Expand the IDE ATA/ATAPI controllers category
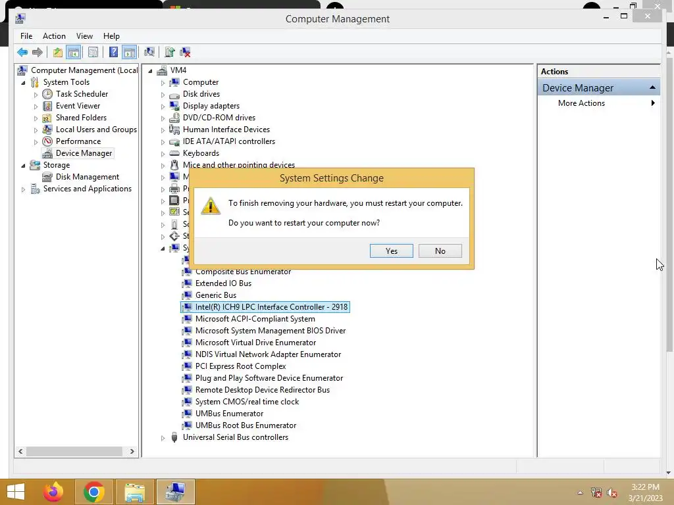The height and width of the screenshot is (505, 674). [x=163, y=142]
